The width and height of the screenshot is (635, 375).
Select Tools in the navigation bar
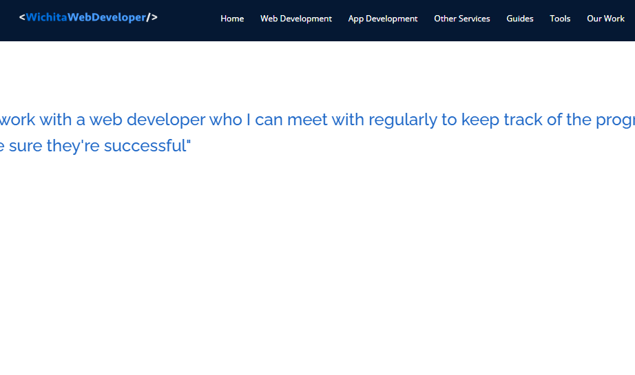tap(560, 19)
